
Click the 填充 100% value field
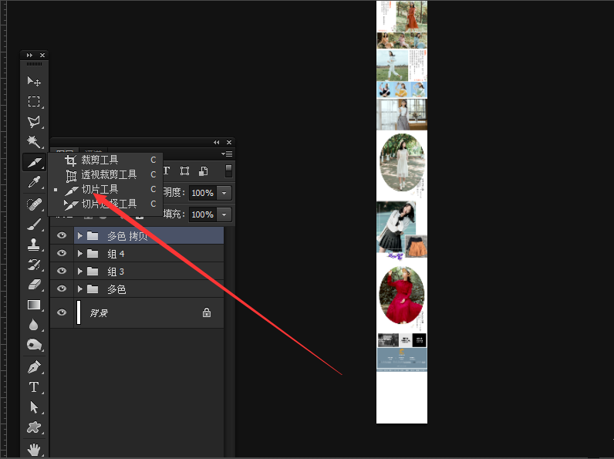[x=203, y=214]
